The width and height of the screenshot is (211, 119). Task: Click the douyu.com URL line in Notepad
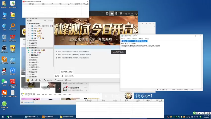click(x=140, y=46)
